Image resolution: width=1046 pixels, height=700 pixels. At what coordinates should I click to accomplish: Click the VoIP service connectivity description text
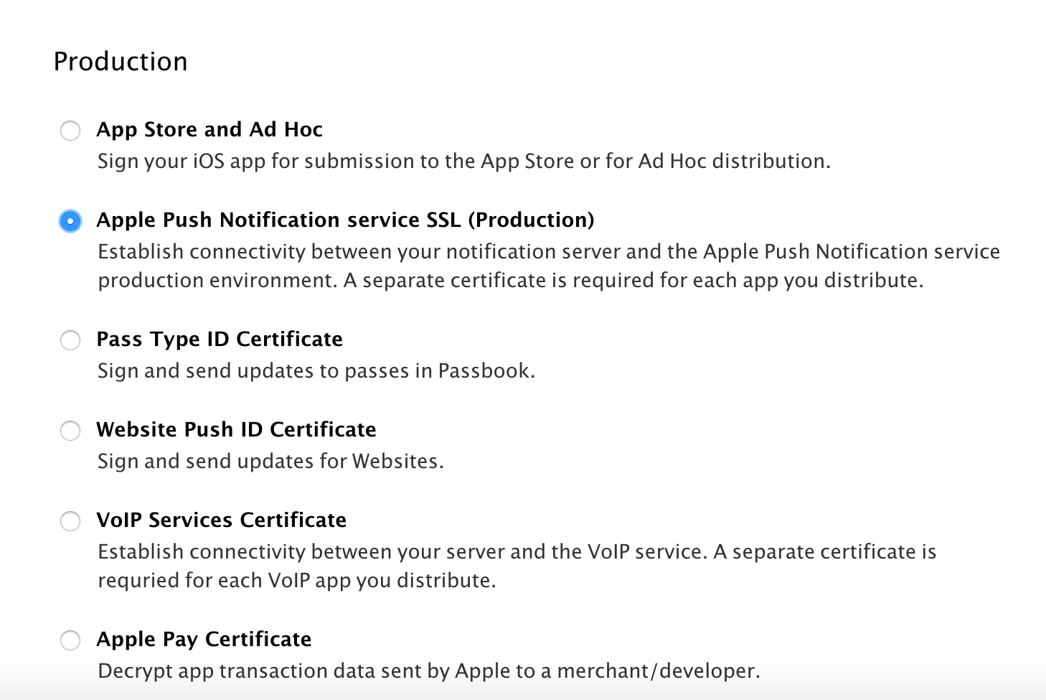pos(517,566)
